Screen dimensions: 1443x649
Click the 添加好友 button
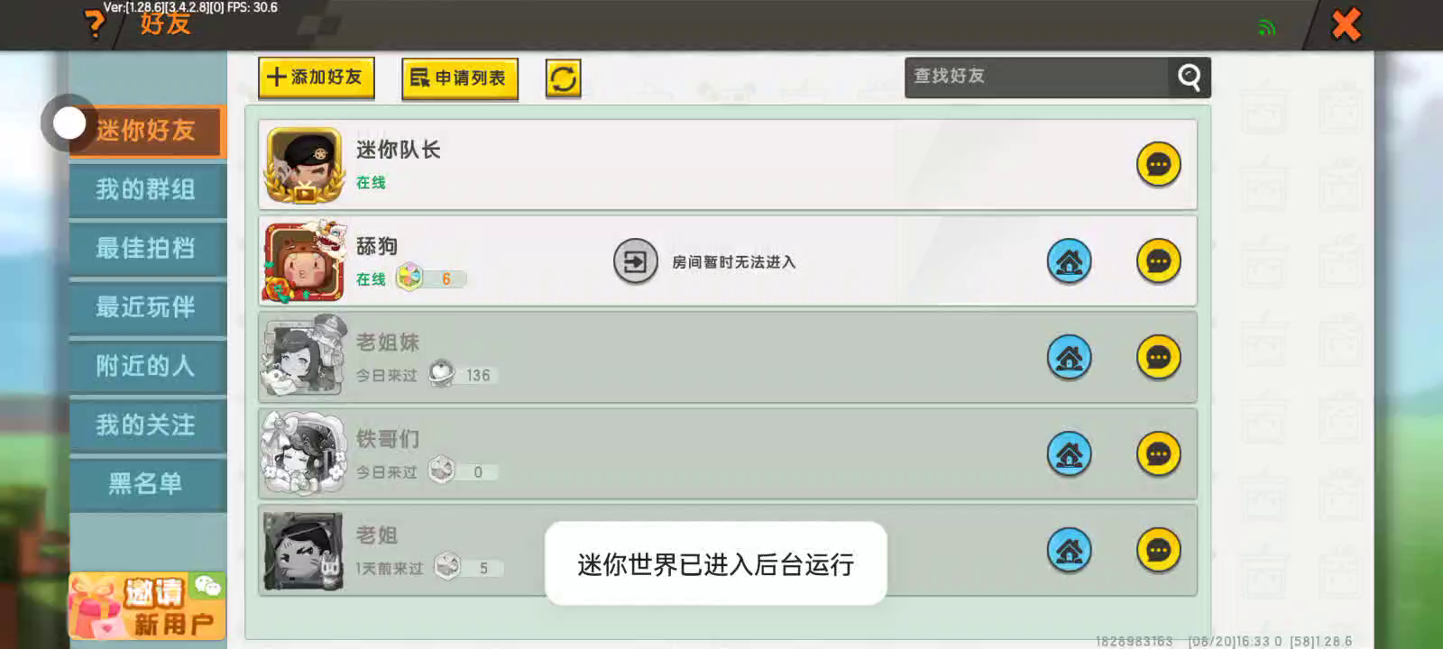click(x=316, y=78)
